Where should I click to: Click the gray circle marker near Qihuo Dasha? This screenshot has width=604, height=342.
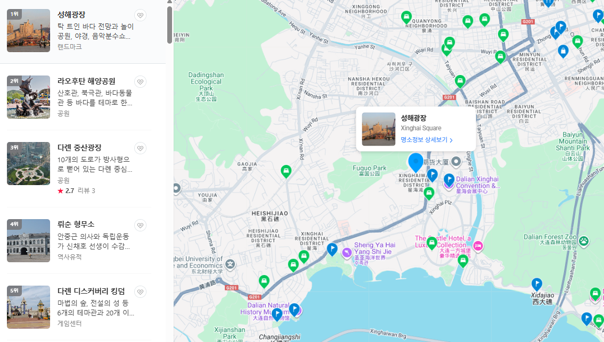(x=455, y=162)
